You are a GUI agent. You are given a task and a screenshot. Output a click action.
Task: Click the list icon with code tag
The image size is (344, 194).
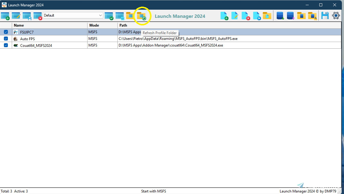[x=120, y=16]
